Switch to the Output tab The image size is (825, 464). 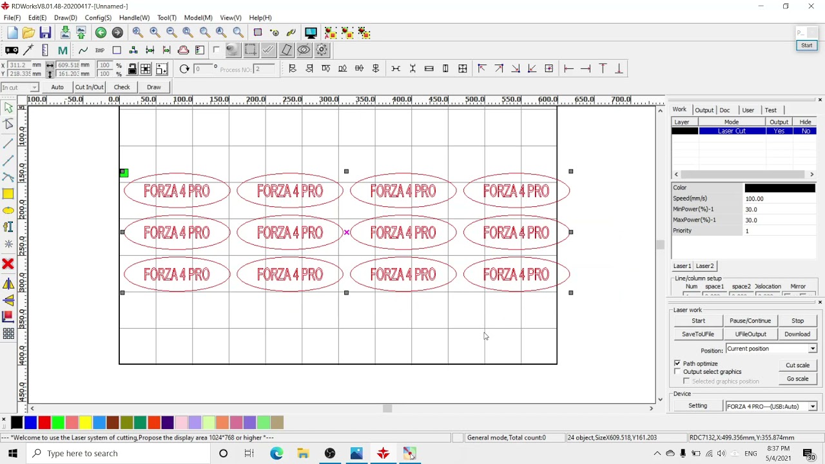pyautogui.click(x=704, y=110)
